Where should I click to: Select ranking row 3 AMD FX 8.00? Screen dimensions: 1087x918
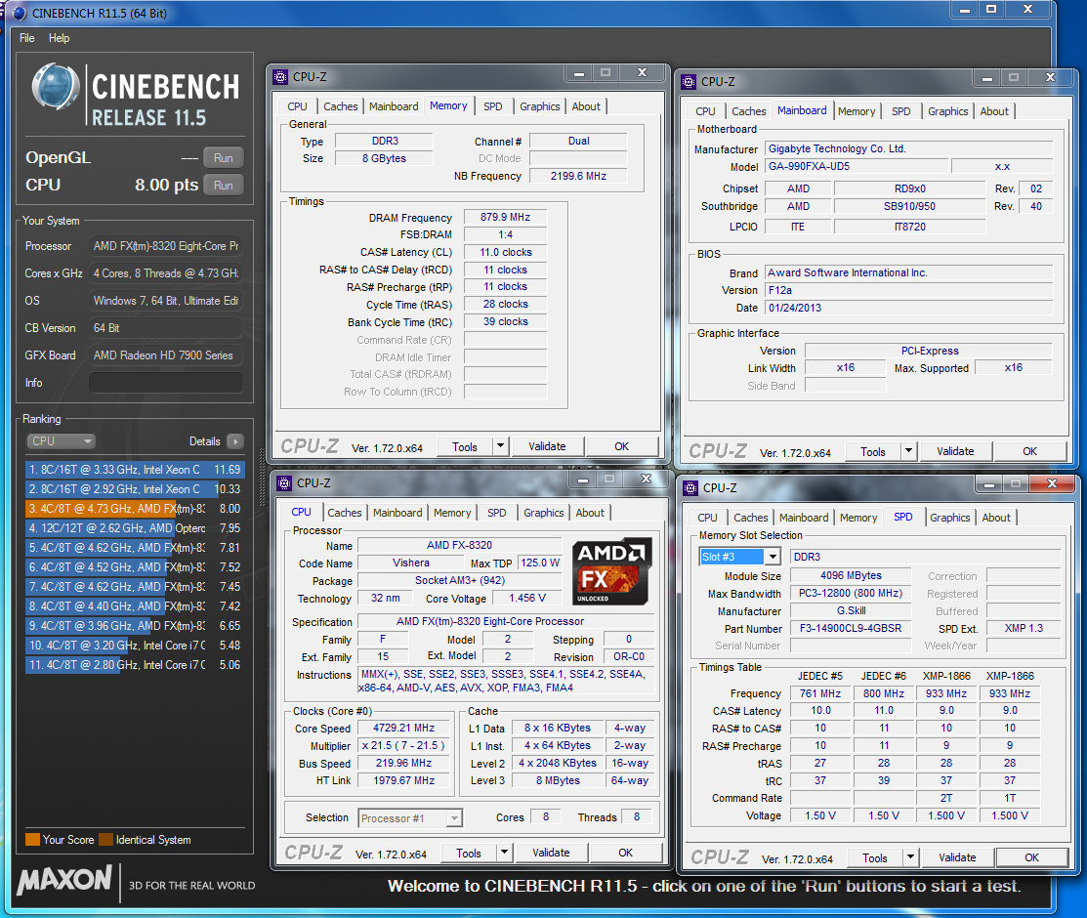pyautogui.click(x=135, y=508)
